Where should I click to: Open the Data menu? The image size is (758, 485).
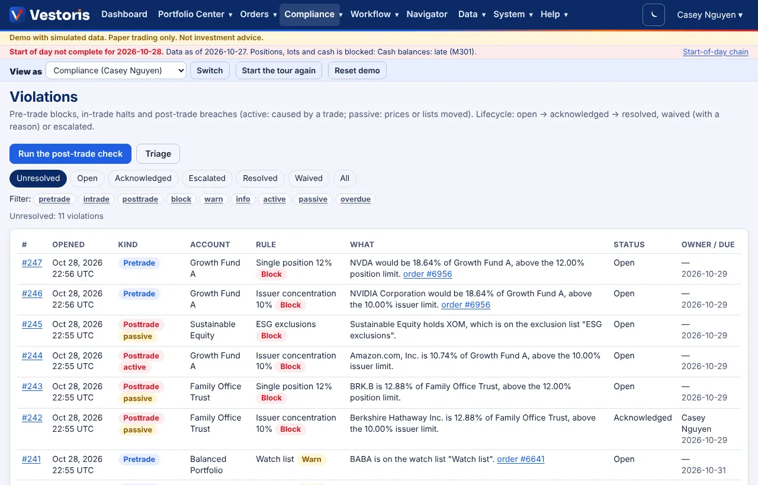(x=471, y=14)
